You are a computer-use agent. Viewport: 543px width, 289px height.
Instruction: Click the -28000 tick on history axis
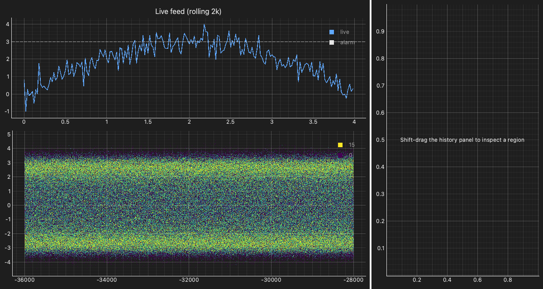pos(353,280)
